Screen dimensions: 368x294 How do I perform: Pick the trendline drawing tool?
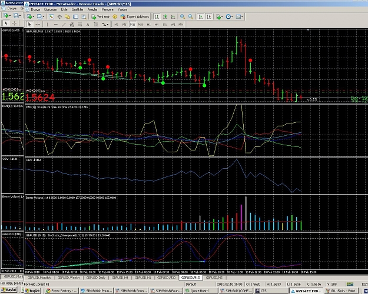tap(64, 24)
